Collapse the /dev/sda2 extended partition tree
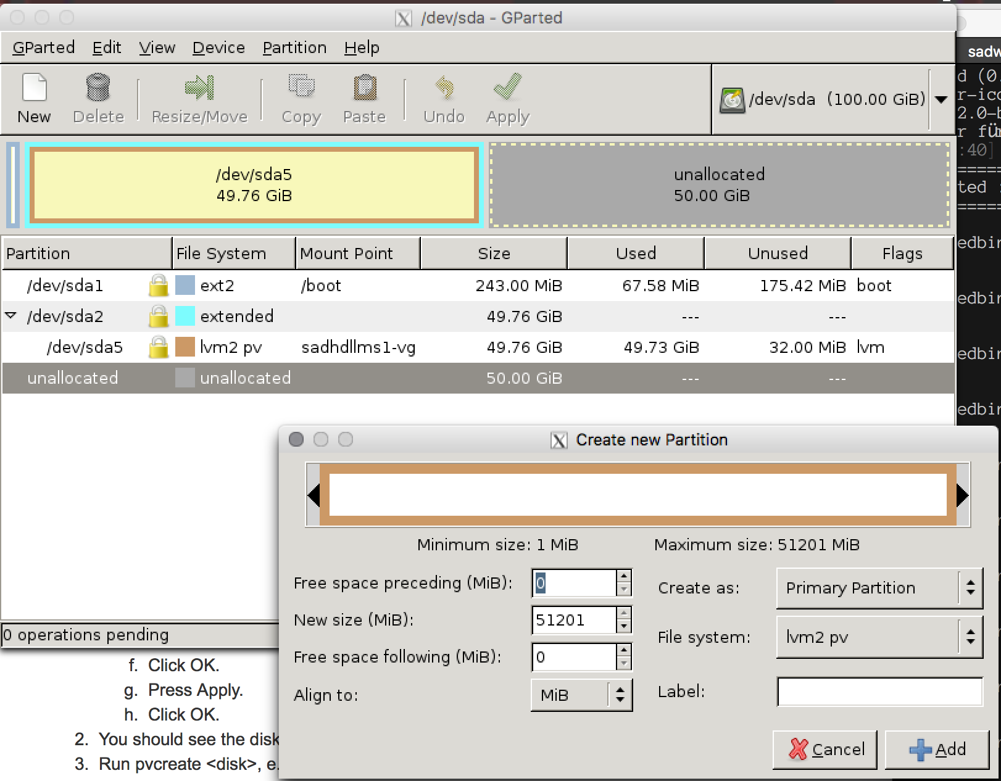This screenshot has width=1001, height=781. click(x=10, y=315)
